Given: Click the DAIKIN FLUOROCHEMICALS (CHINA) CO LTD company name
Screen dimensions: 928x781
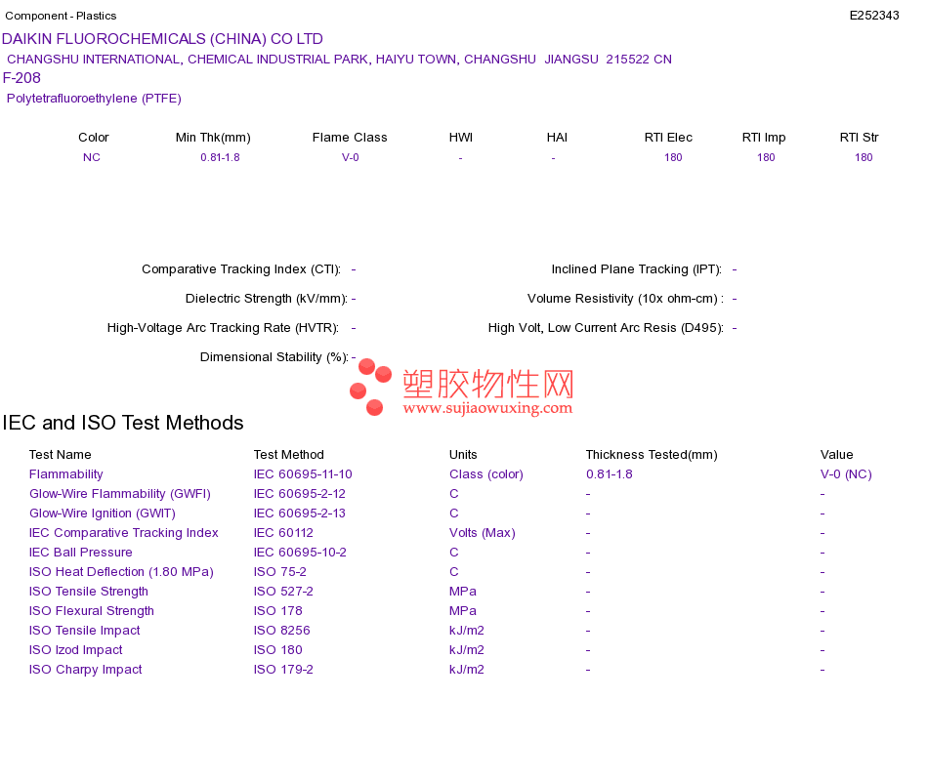Looking at the screenshot, I should 162,39.
